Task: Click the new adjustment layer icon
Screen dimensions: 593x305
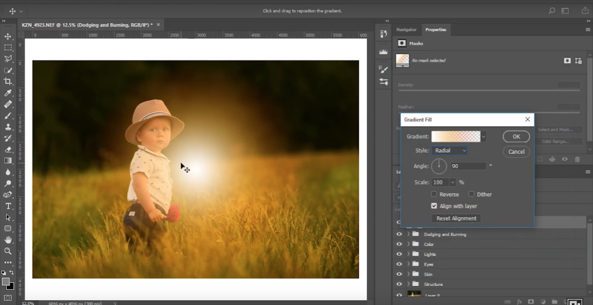Action: tap(543, 302)
